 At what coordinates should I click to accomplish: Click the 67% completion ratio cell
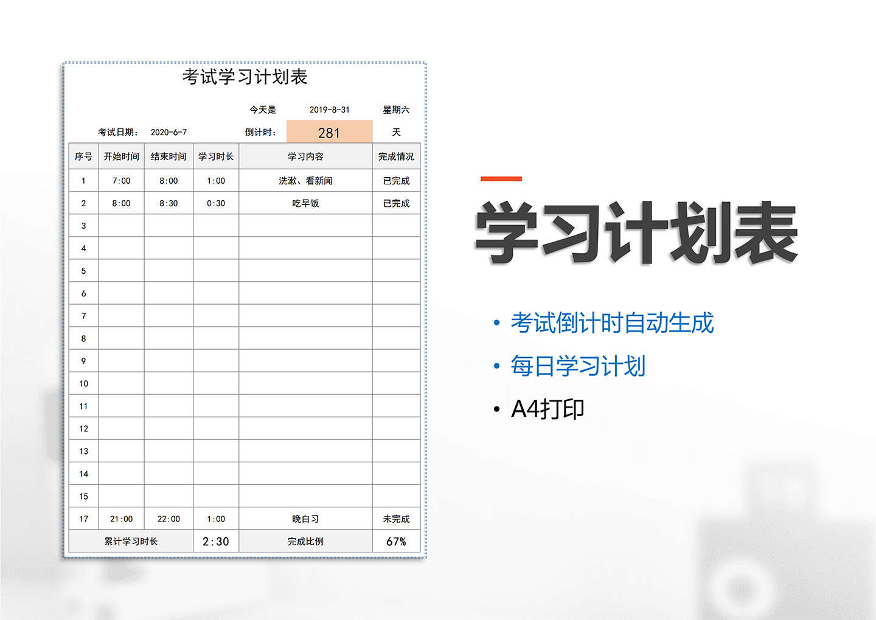(x=395, y=540)
